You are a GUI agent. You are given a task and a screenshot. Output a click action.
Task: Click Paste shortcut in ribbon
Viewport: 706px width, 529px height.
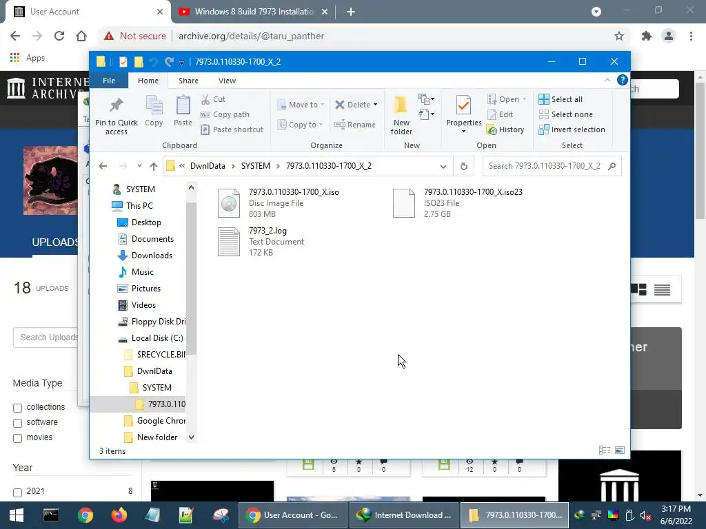point(232,129)
